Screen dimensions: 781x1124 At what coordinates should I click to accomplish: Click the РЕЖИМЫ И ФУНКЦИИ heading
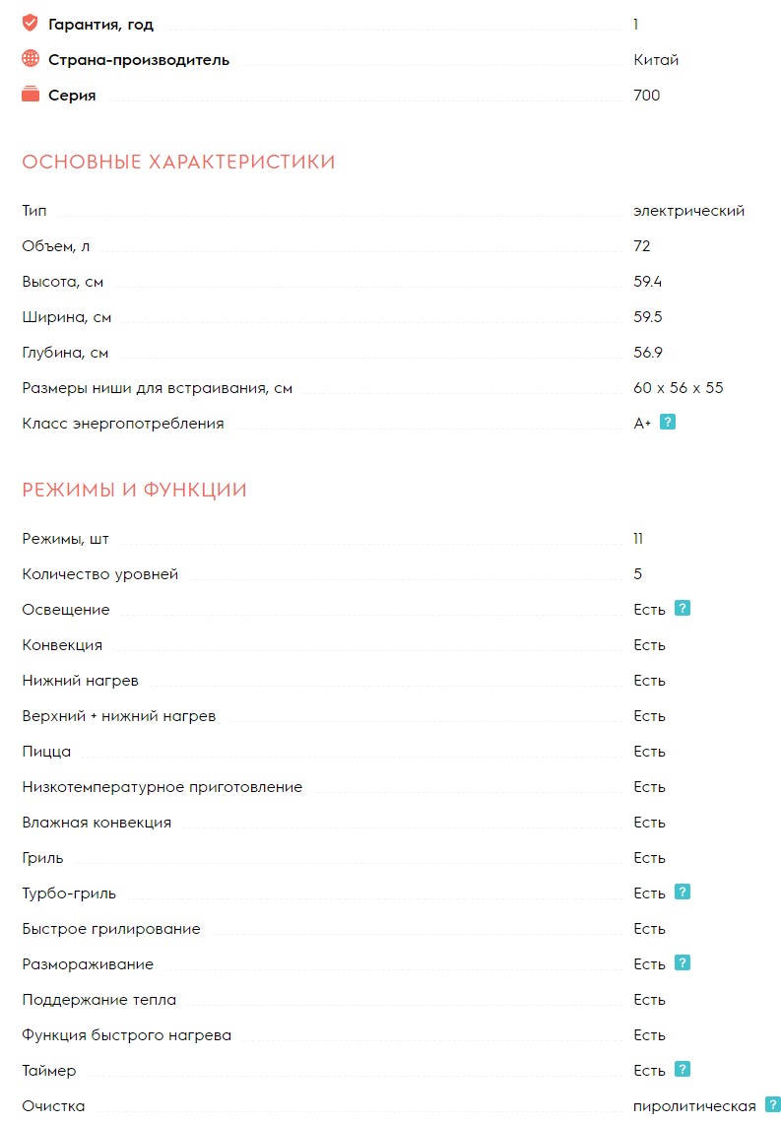pyautogui.click(x=134, y=490)
